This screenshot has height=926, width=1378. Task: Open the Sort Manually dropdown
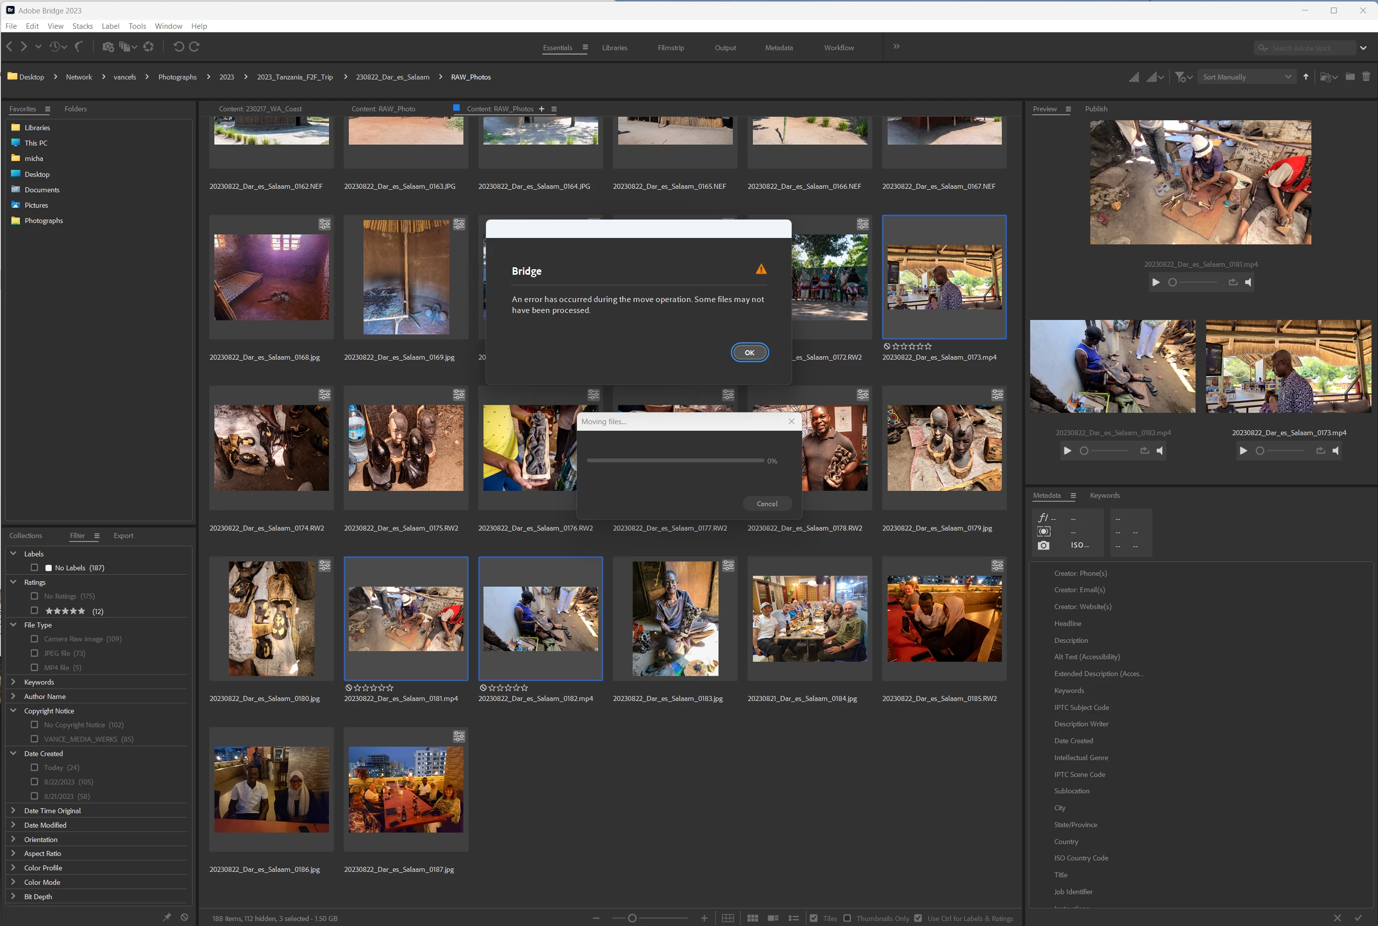tap(1246, 77)
